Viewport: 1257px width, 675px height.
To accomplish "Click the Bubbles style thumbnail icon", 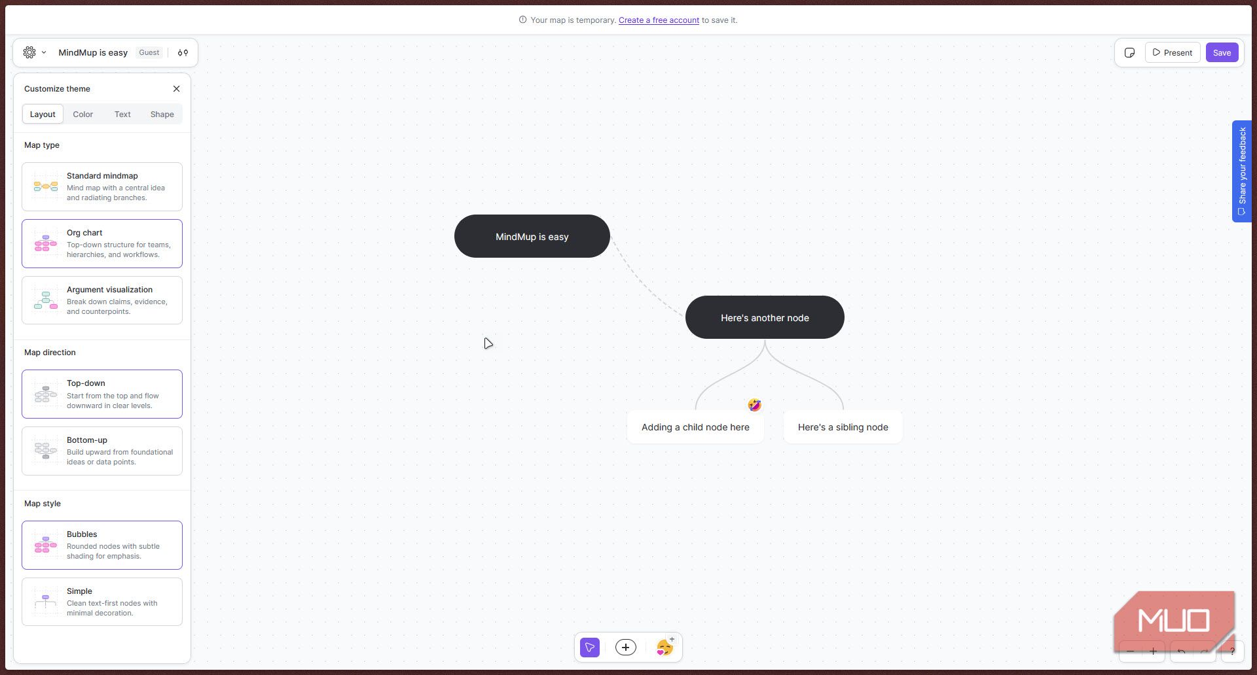I will [46, 545].
